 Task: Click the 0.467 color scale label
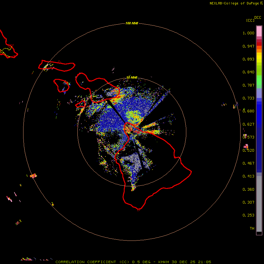[248, 163]
